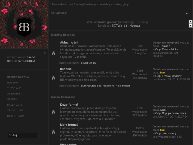Open the Webdesign board title

coord(68,144)
